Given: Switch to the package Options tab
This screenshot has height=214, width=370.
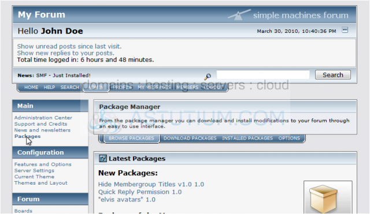Looking at the screenshot, I should pyautogui.click(x=289, y=138).
